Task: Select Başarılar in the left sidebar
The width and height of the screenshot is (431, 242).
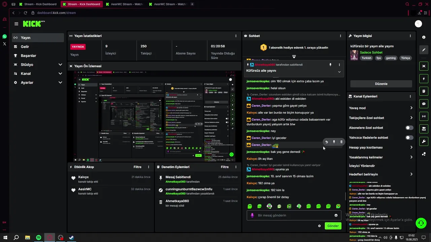Action: pyautogui.click(x=38, y=55)
